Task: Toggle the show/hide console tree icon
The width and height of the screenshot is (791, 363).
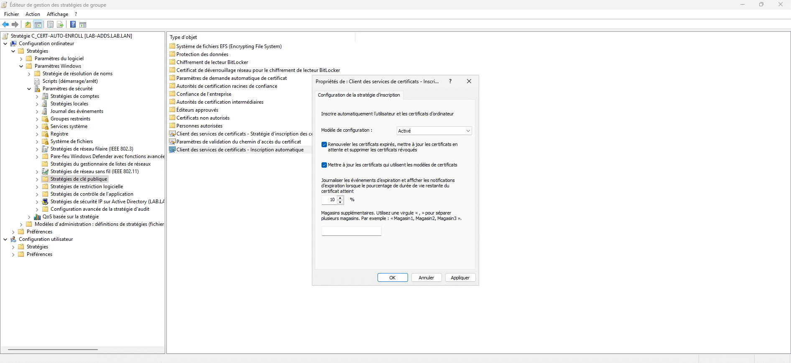Action: tap(38, 25)
